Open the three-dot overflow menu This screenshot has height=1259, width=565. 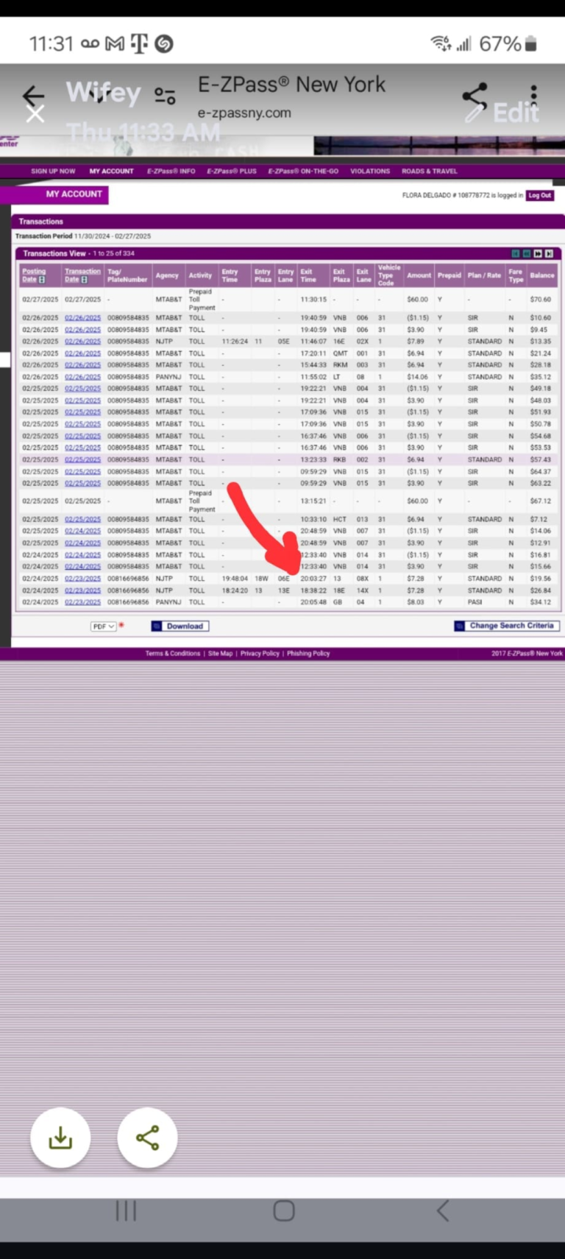click(533, 96)
